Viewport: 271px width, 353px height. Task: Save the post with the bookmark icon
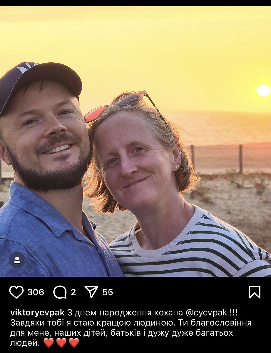click(255, 292)
